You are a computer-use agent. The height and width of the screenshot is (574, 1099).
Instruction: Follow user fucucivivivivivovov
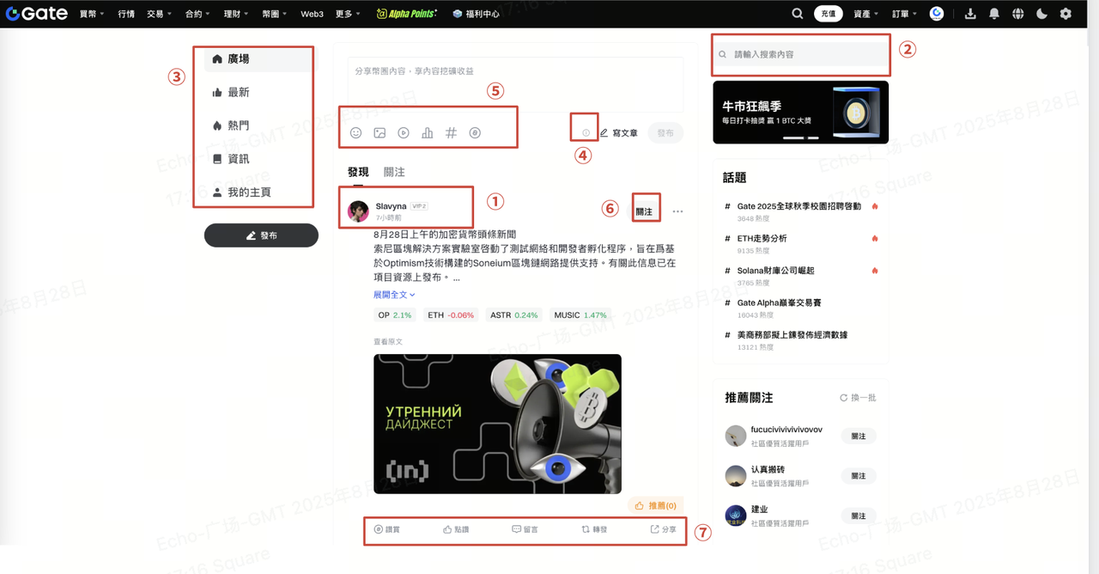tap(858, 437)
